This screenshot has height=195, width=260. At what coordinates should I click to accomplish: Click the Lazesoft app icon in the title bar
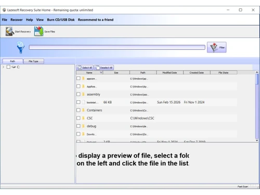(4, 10)
